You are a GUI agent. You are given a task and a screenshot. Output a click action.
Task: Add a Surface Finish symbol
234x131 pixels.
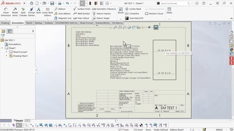[82, 9]
